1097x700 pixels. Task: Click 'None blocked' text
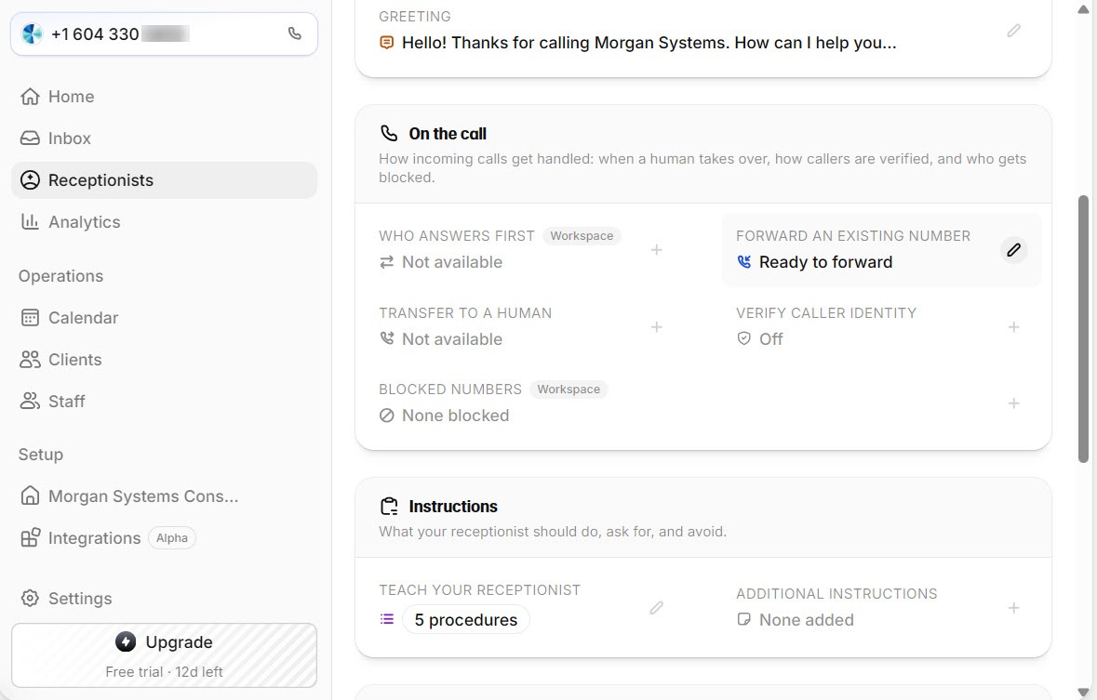tap(455, 416)
